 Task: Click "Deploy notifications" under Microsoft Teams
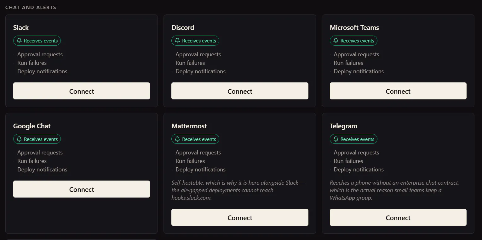(359, 71)
